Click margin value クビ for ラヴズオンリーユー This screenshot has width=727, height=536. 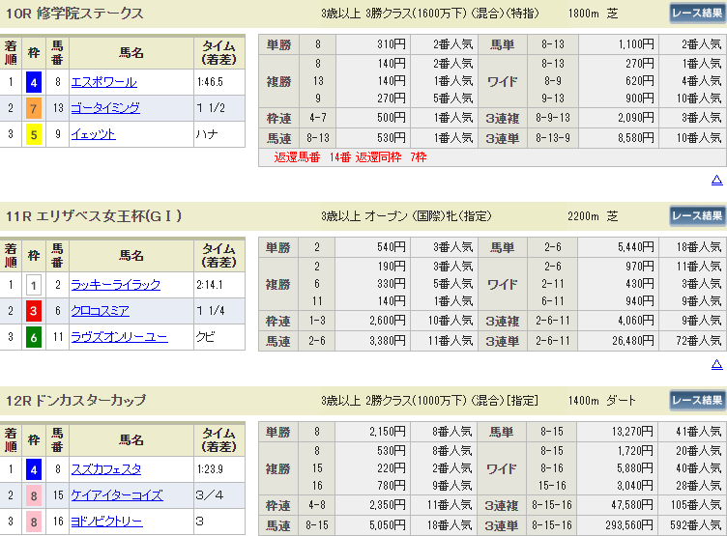(205, 337)
